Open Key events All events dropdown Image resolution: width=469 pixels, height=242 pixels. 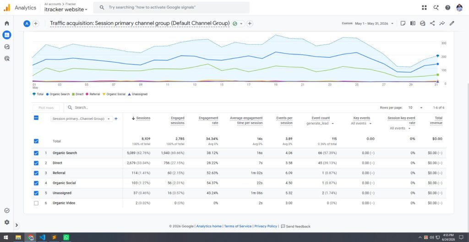tap(361, 124)
